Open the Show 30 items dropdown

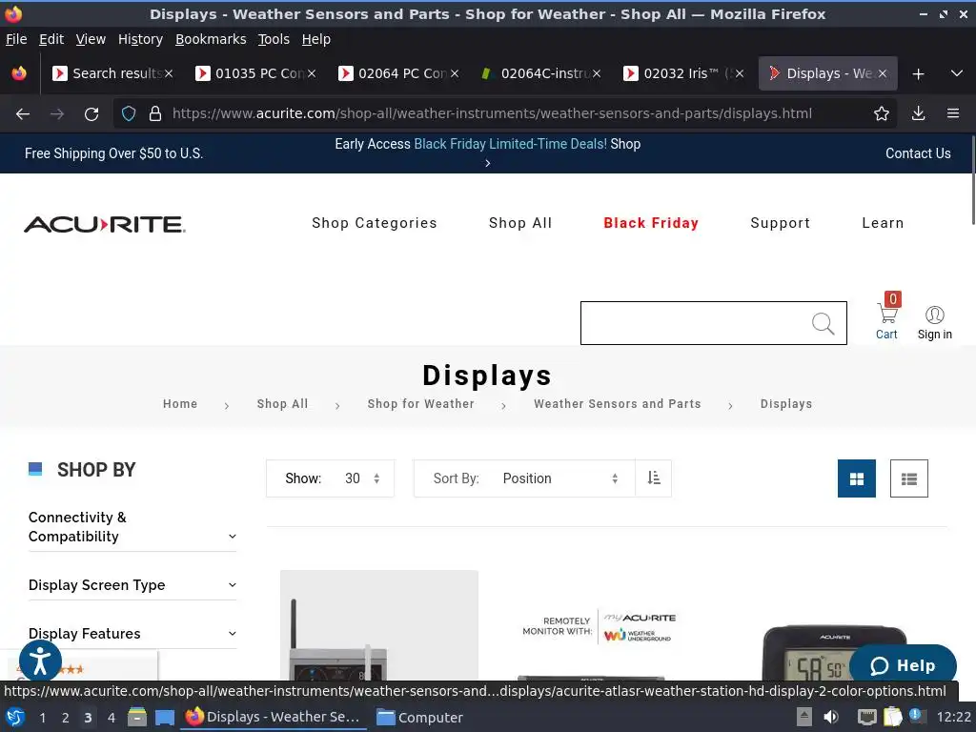[330, 478]
